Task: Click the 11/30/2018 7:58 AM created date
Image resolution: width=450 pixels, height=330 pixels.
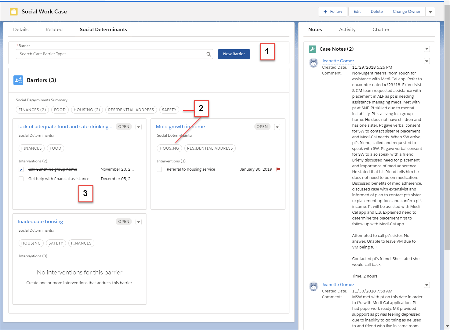Action: 372,291
